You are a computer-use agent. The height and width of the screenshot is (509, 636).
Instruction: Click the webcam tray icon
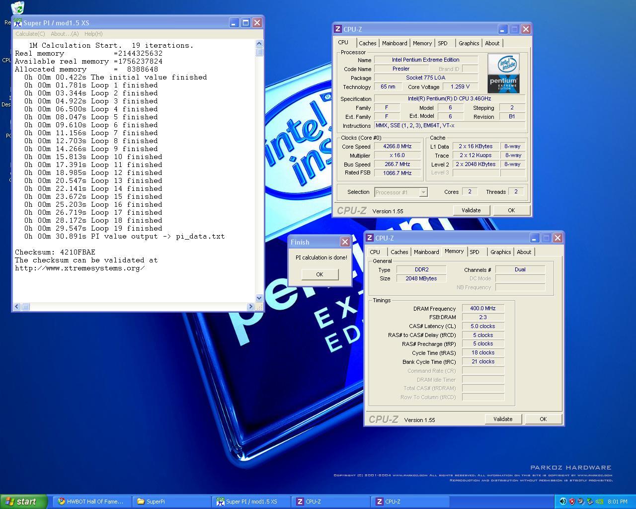(x=581, y=502)
